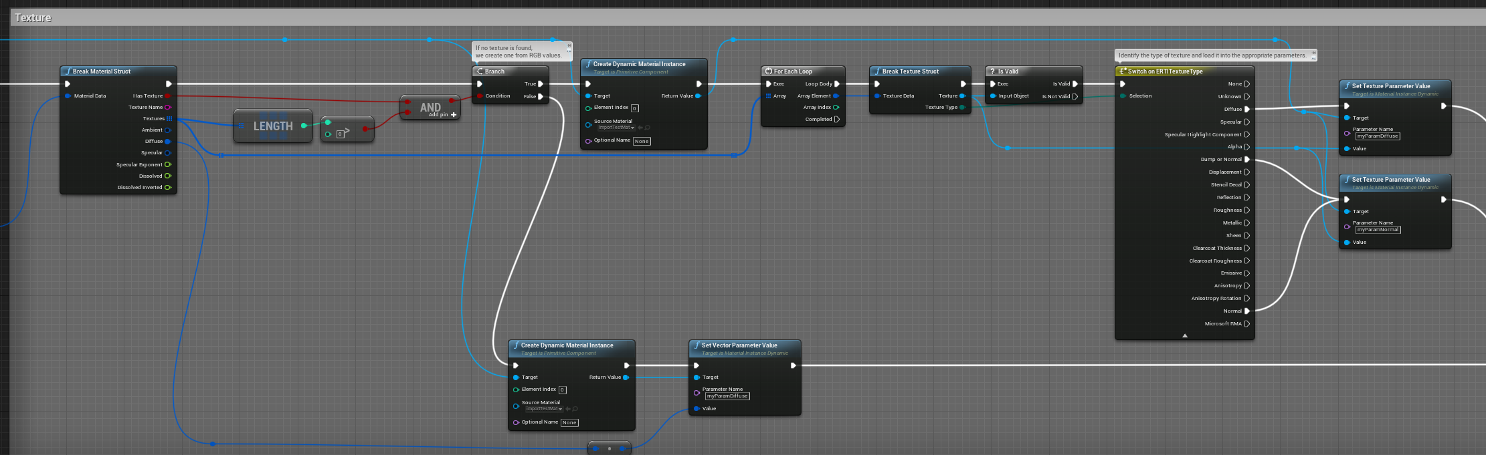Click the Has Texture output pin
The height and width of the screenshot is (455, 1486).
[x=167, y=96]
